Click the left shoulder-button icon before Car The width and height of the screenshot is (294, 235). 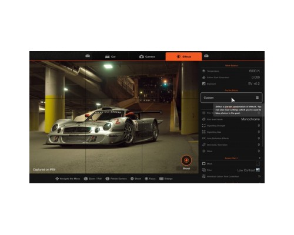pyautogui.click(x=88, y=56)
